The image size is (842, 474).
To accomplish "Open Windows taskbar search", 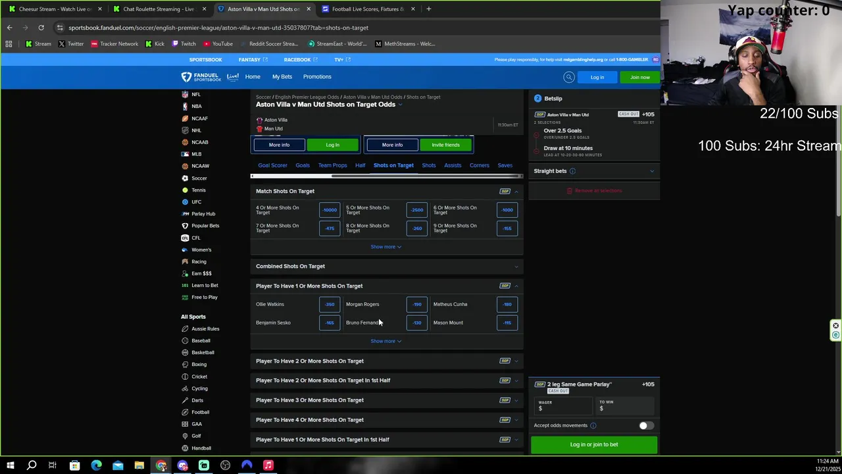I will tap(31, 465).
